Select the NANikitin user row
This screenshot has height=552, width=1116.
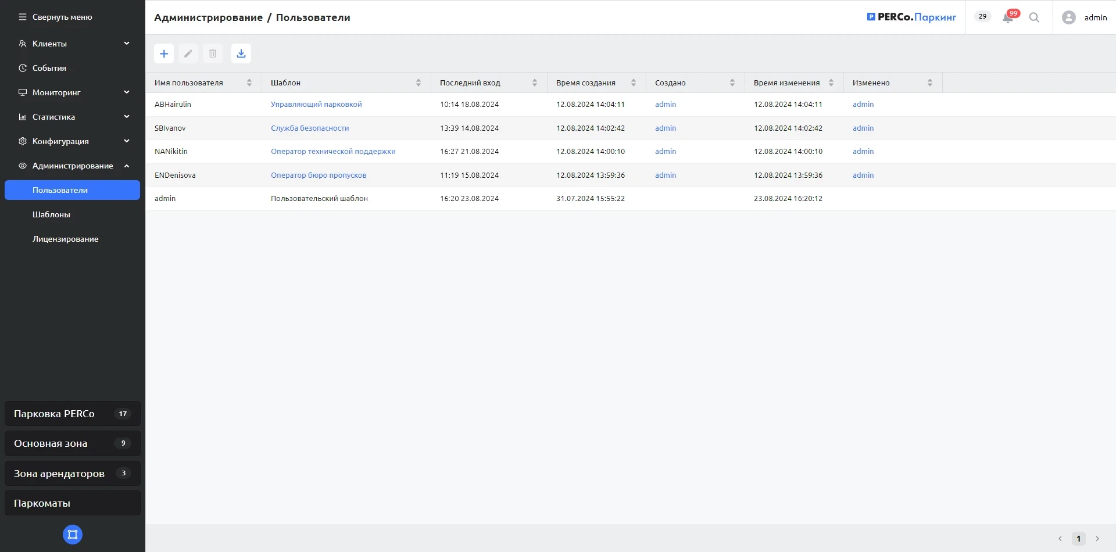tap(171, 152)
